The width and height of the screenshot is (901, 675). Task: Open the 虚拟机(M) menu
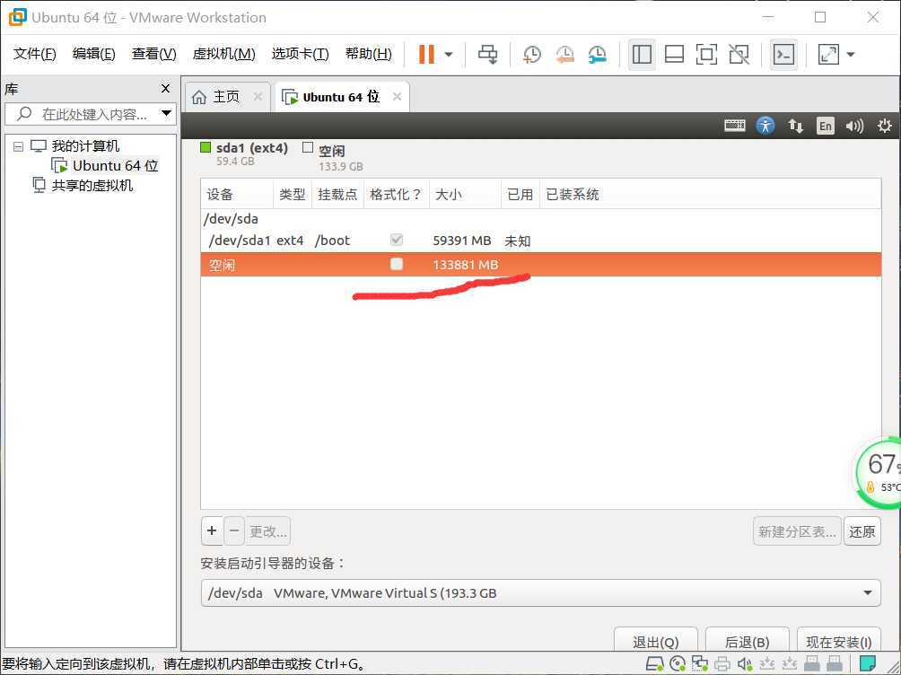[x=223, y=54]
